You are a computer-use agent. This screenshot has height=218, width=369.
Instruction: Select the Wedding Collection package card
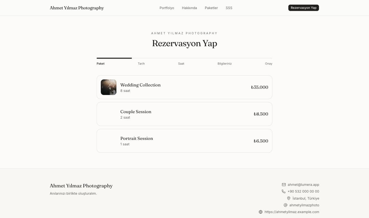[x=184, y=87]
